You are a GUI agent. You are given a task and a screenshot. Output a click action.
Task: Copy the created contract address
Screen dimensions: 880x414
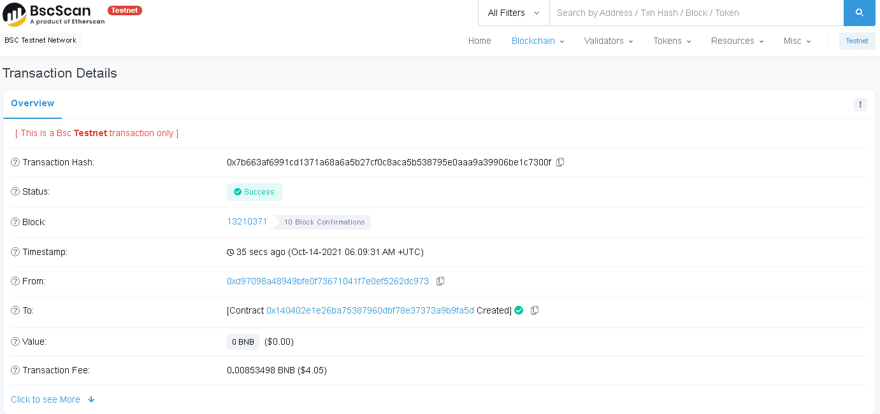[x=535, y=310]
